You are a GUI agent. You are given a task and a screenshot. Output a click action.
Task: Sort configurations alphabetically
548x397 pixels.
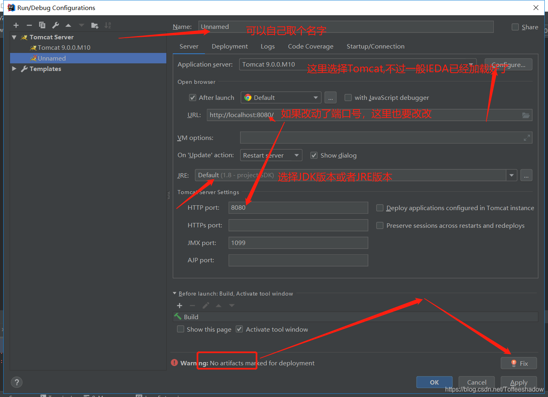tap(108, 25)
